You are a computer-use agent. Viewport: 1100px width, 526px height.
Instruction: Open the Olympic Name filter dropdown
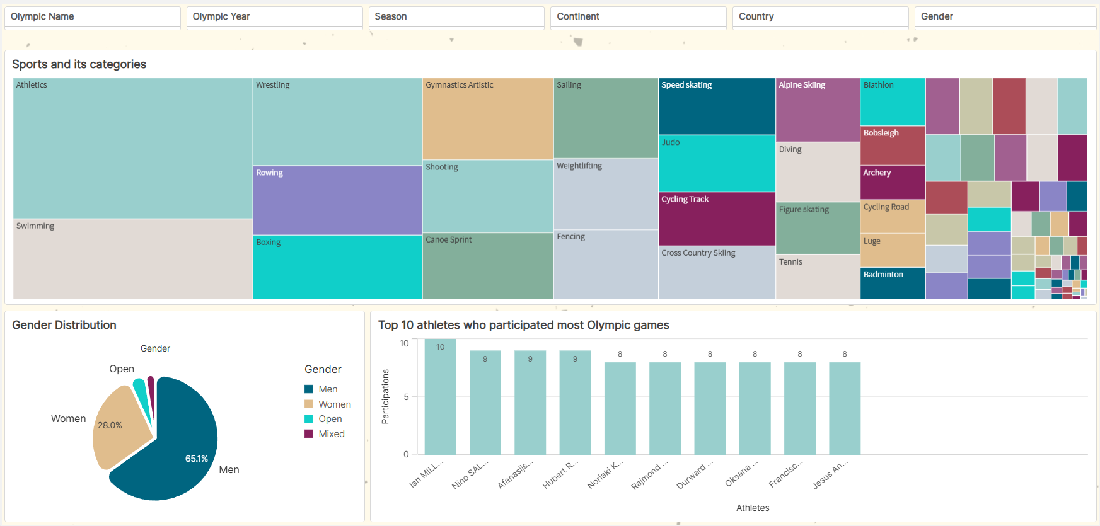tap(92, 17)
